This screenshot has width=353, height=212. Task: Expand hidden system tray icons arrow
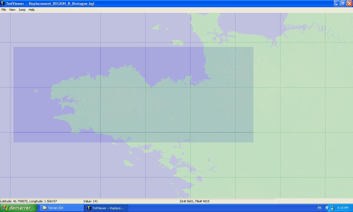(x=327, y=208)
